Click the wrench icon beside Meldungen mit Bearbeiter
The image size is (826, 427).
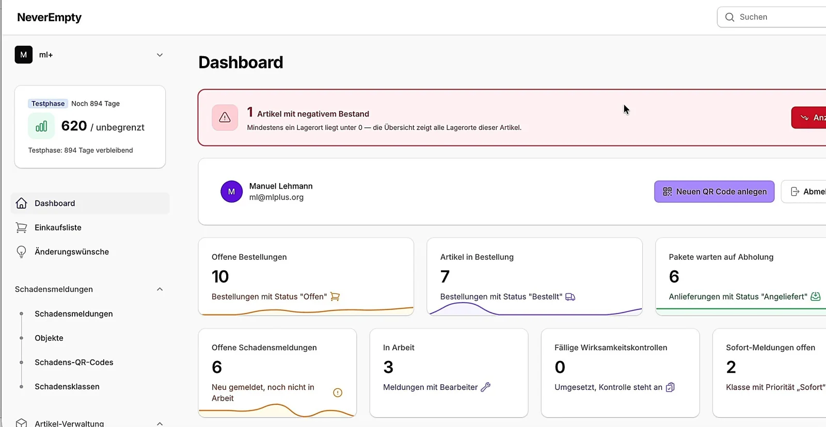(x=486, y=387)
